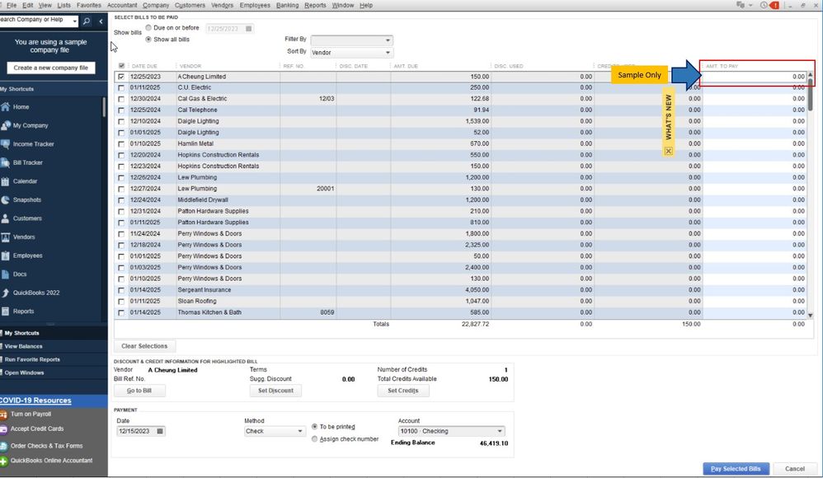This screenshot has height=478, width=823.
Task: Click the Cancel button
Action: 795,469
